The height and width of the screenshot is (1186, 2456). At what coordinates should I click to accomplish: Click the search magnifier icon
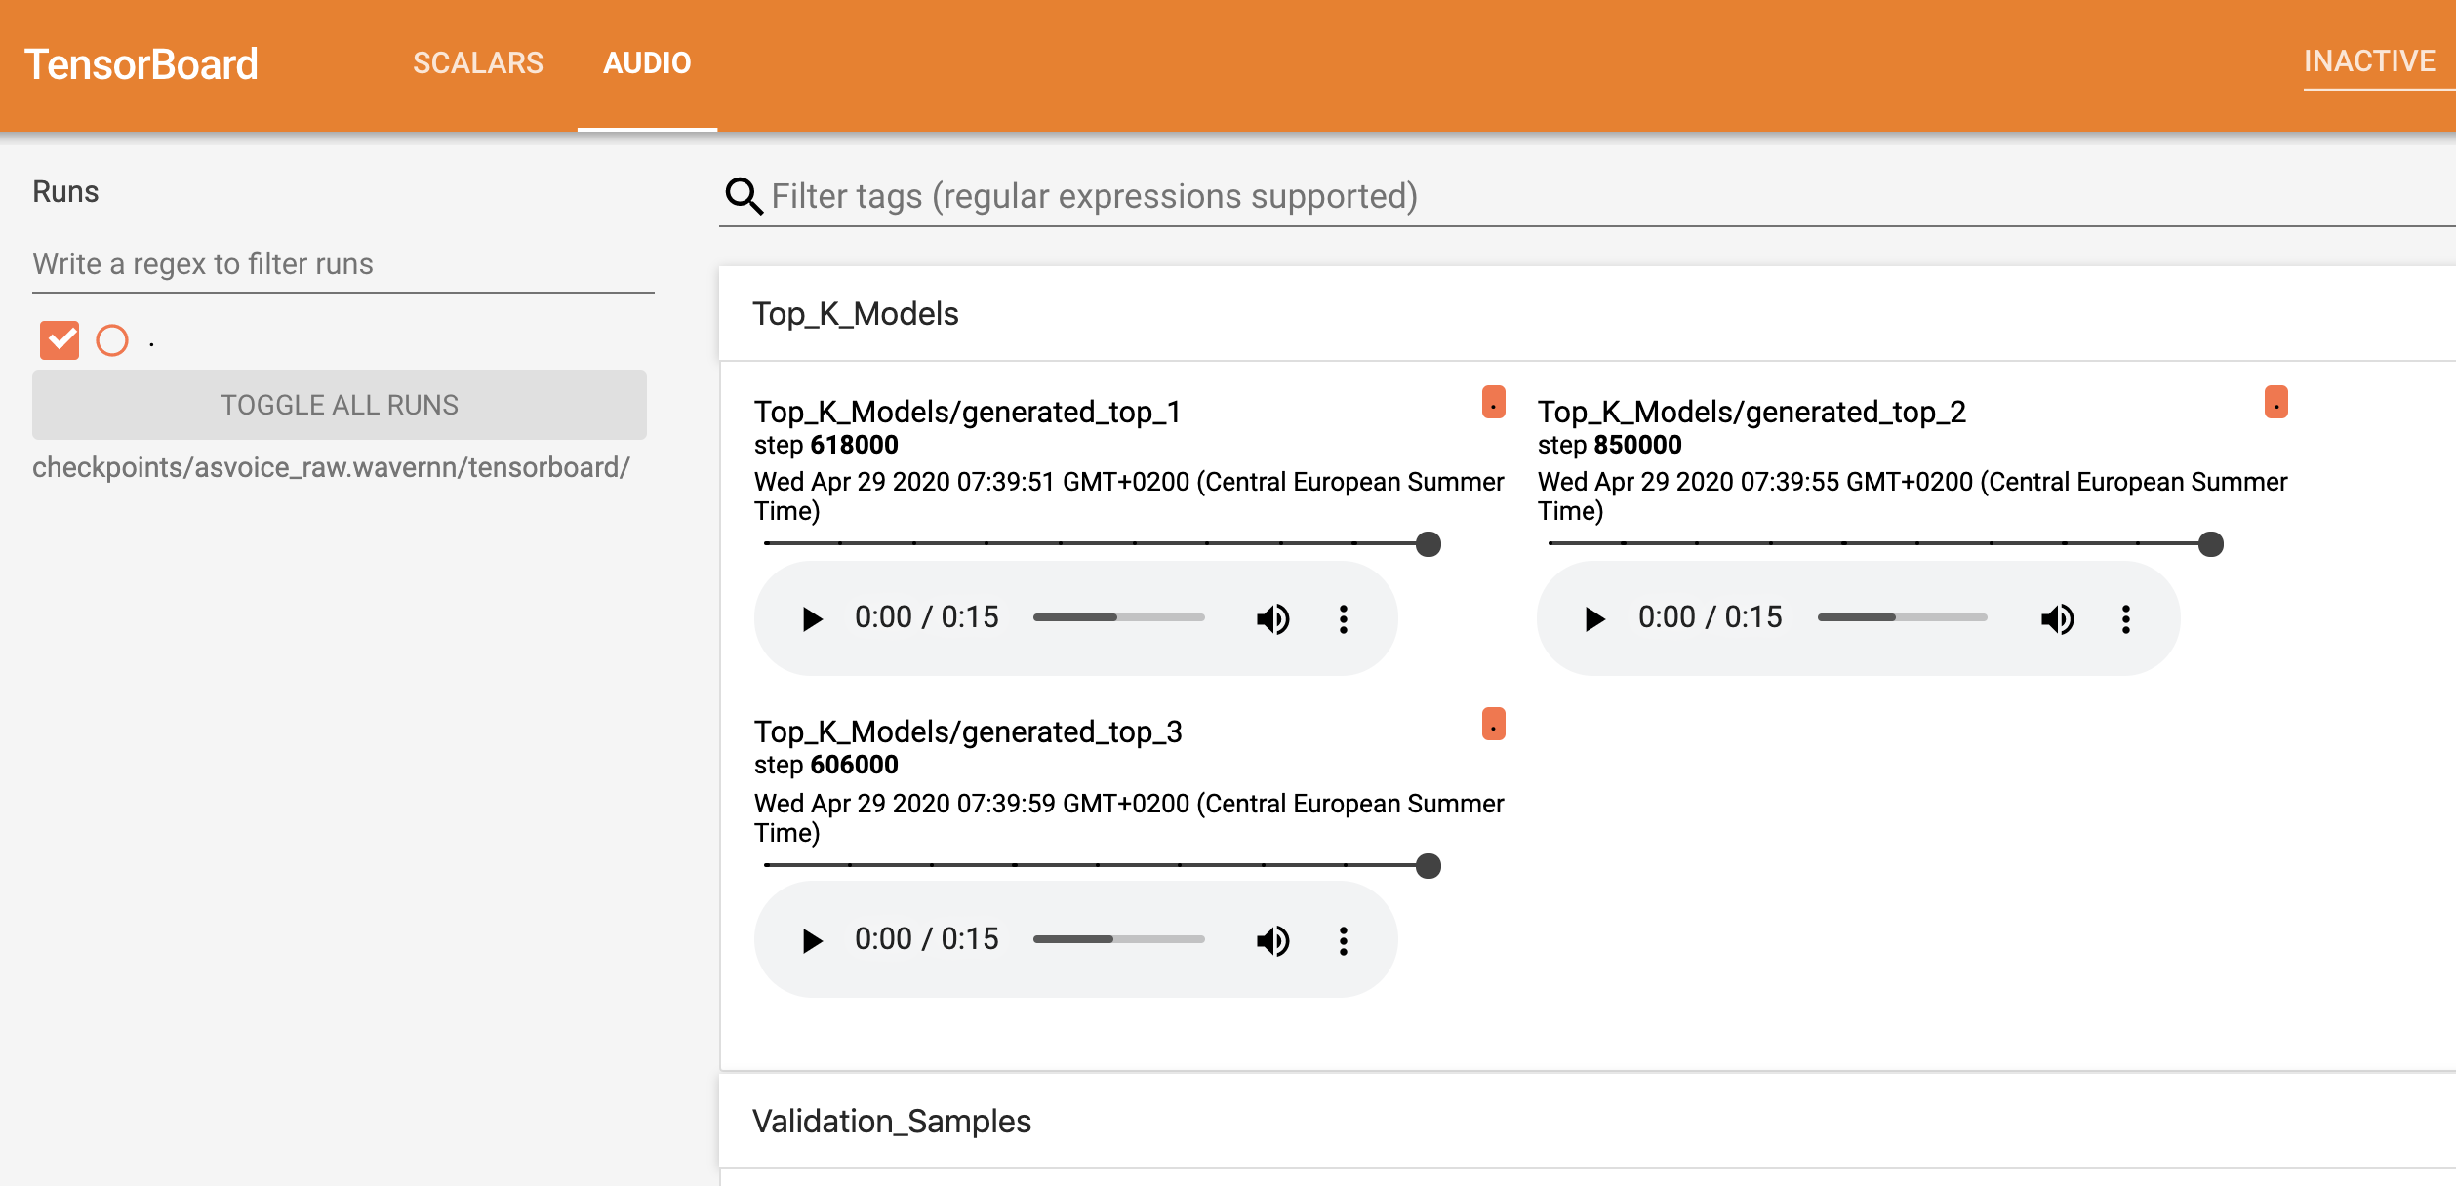(744, 196)
